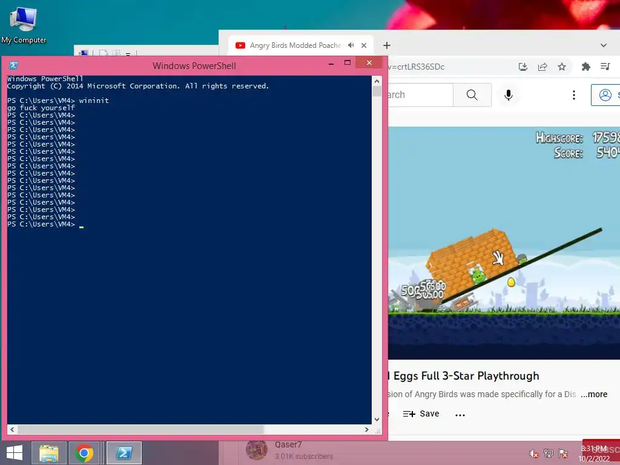The width and height of the screenshot is (620, 465).
Task: Click the PowerShell horizontal scrollbar thumb
Action: tap(140, 429)
